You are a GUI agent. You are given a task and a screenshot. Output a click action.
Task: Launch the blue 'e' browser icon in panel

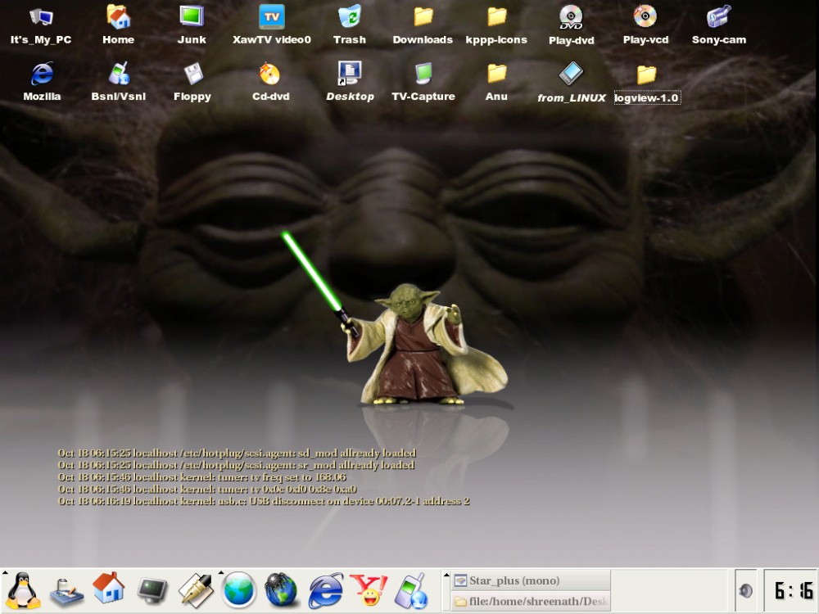click(325, 590)
